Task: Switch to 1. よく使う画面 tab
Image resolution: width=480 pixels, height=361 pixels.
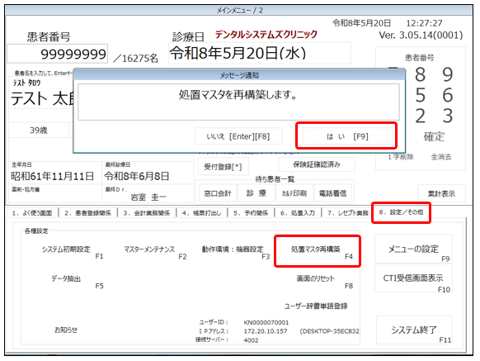Action: click(x=32, y=213)
